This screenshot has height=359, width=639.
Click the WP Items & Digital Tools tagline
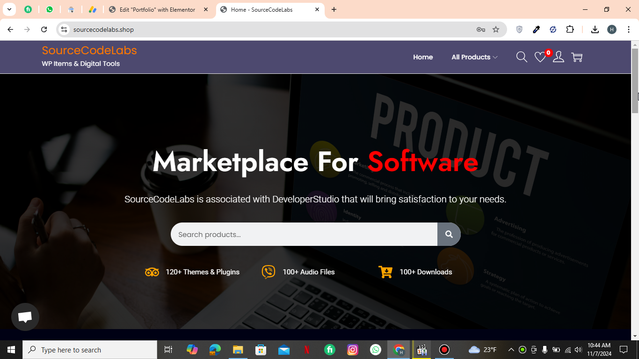(x=81, y=64)
